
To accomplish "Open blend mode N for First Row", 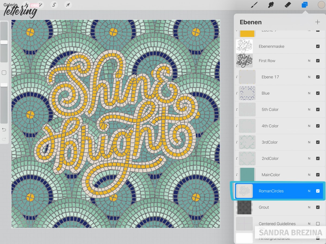I will pyautogui.click(x=309, y=61).
